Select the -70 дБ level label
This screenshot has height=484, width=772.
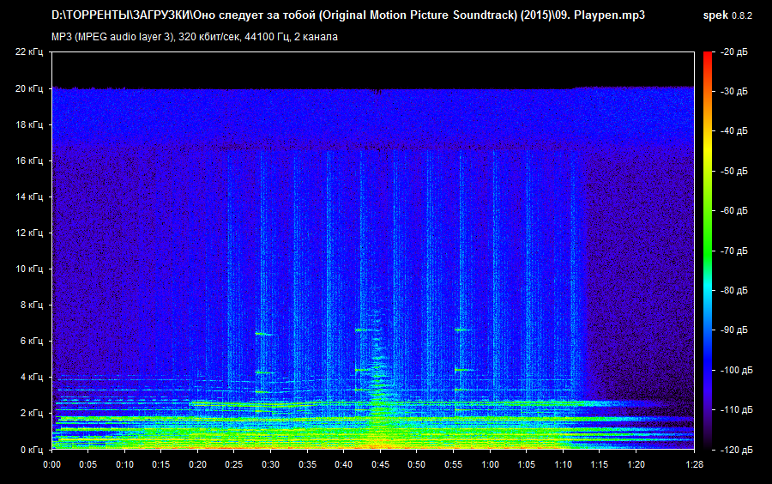point(735,251)
